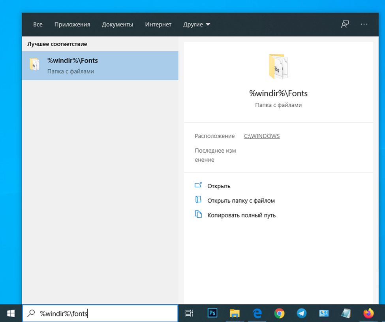Open the C:\WINDOWS location link

pos(262,136)
